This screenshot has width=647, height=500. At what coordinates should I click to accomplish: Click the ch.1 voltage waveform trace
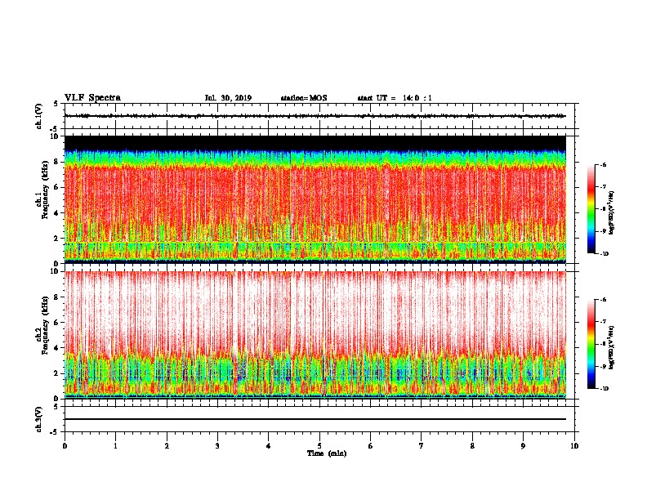[x=315, y=116]
